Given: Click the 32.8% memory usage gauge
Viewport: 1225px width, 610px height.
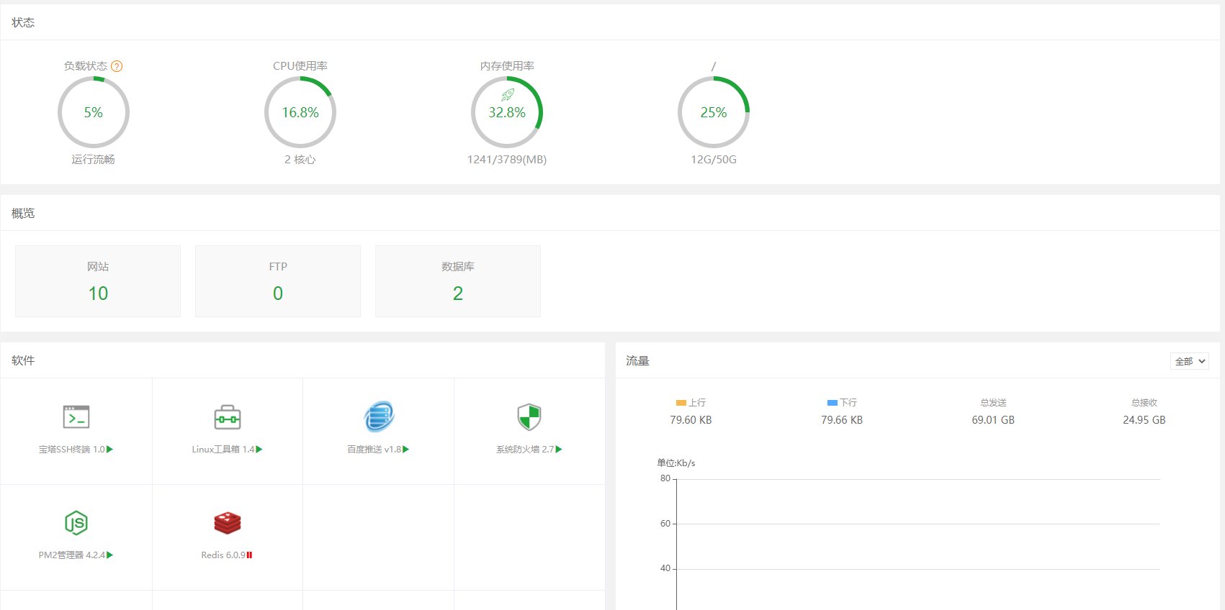Looking at the screenshot, I should [507, 112].
